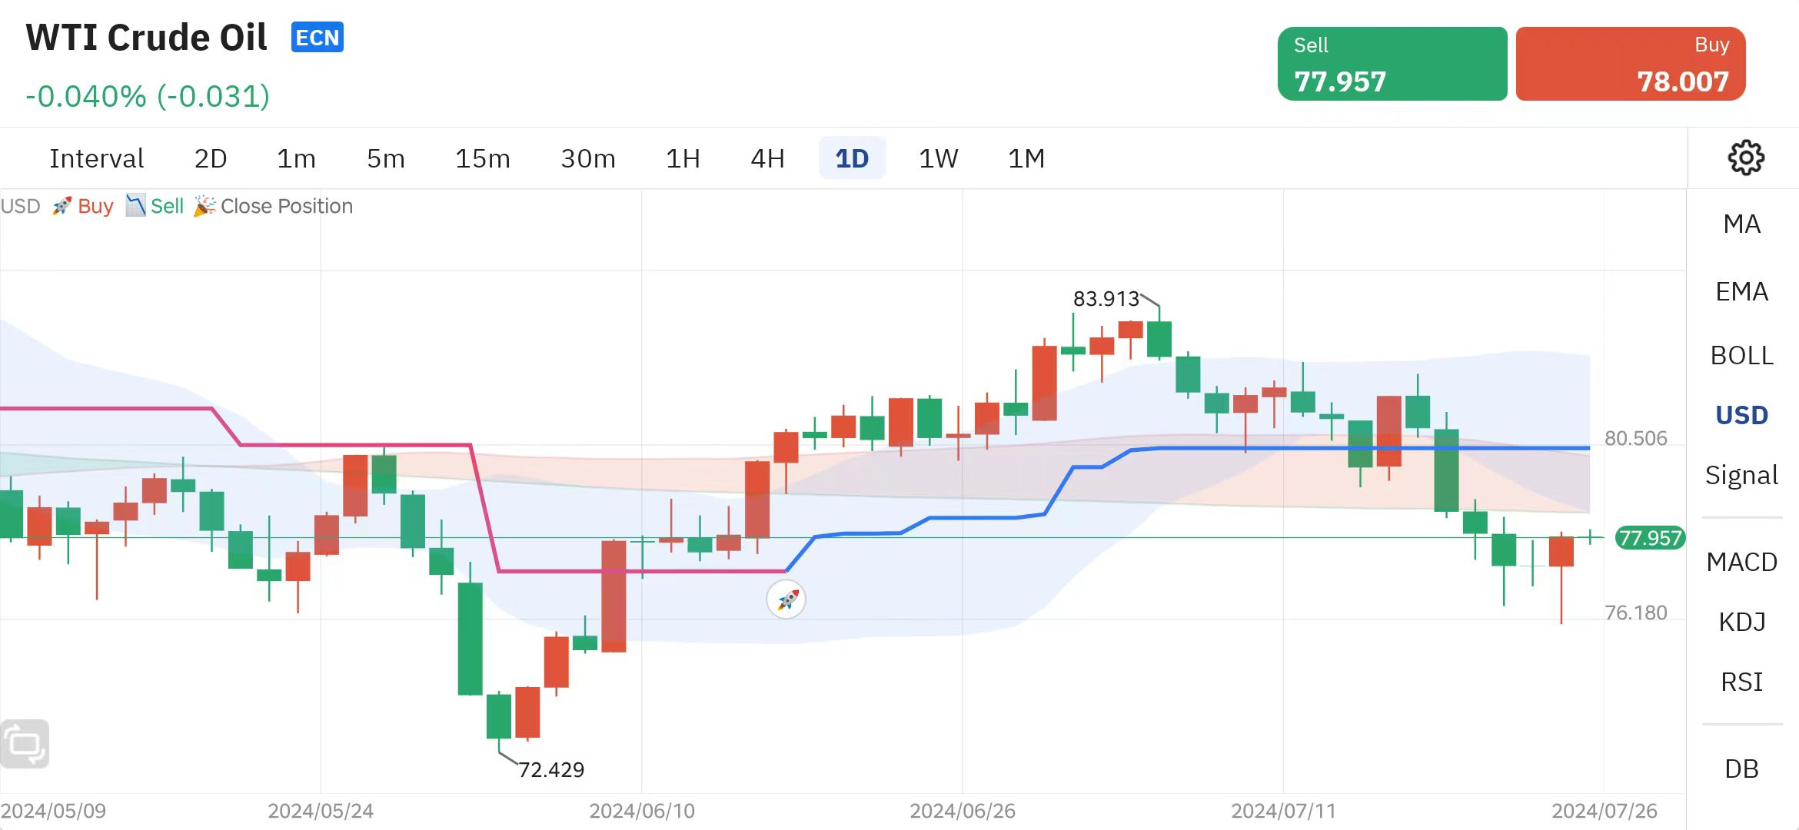Click the rocket order marker on the chart
This screenshot has width=1799, height=830.
(786, 600)
